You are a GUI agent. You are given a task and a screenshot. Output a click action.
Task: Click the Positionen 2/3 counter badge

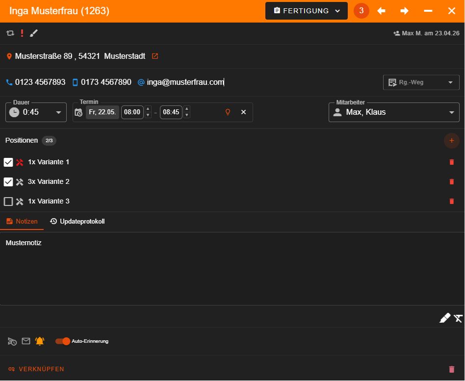pyautogui.click(x=49, y=141)
